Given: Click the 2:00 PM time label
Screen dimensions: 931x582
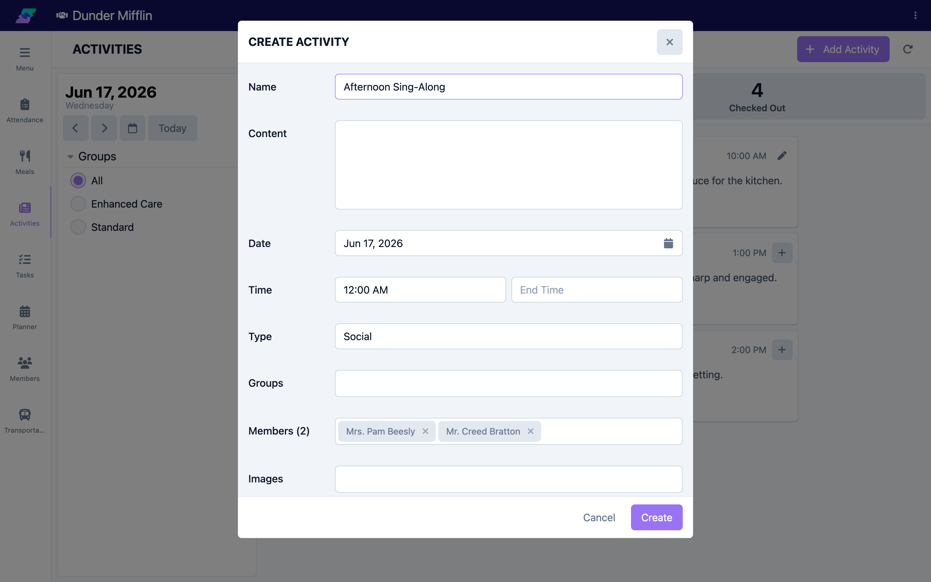Looking at the screenshot, I should pos(749,350).
